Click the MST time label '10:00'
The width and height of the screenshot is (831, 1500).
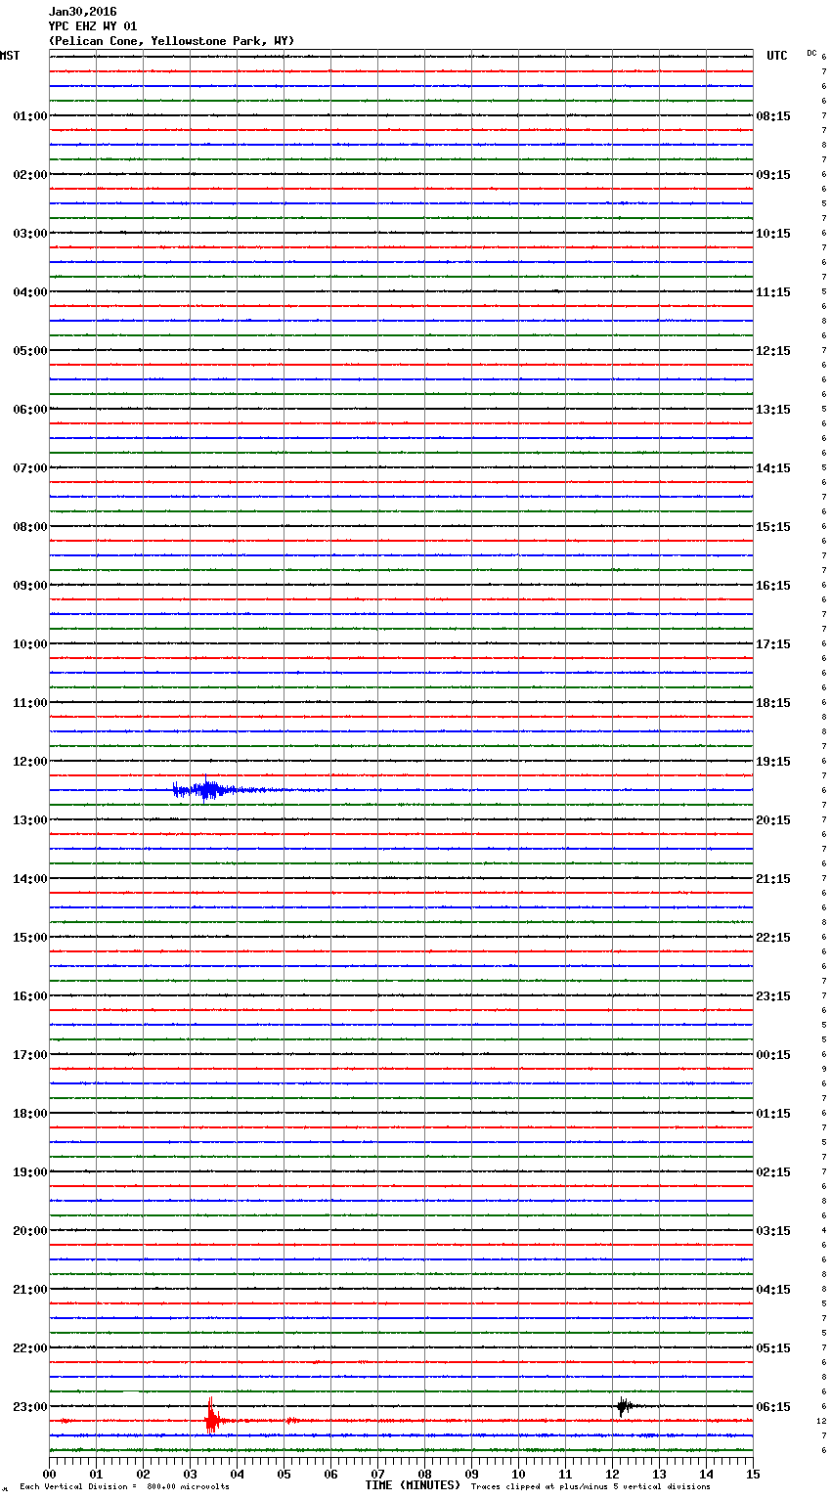pyautogui.click(x=30, y=644)
